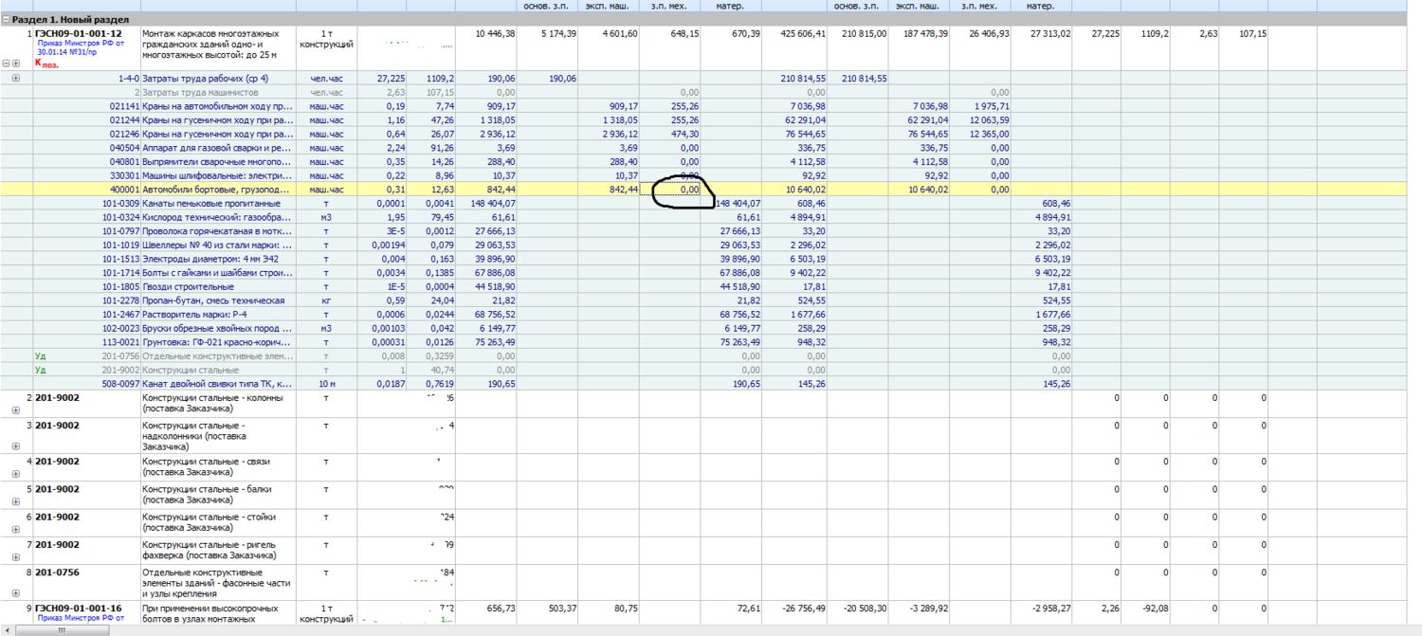Click 'Уд' marker on grey 'Конструкции стальные' row
The width and height of the screenshot is (1422, 636).
pos(40,370)
